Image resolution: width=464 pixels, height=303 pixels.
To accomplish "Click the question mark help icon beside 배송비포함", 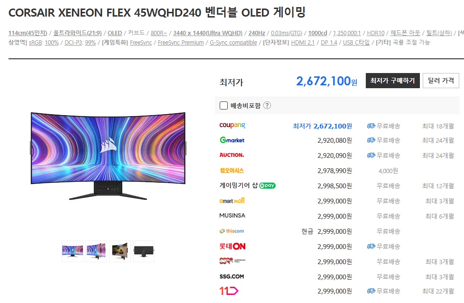I will click(267, 105).
